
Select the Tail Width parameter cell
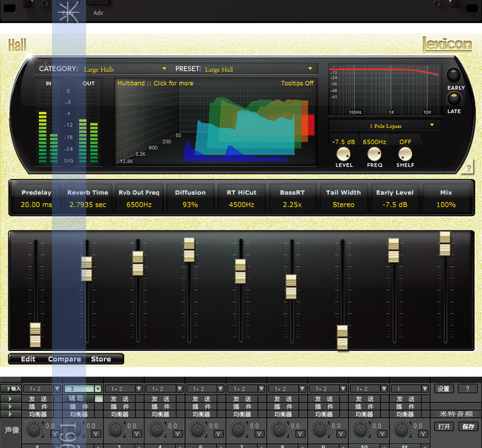(x=343, y=198)
